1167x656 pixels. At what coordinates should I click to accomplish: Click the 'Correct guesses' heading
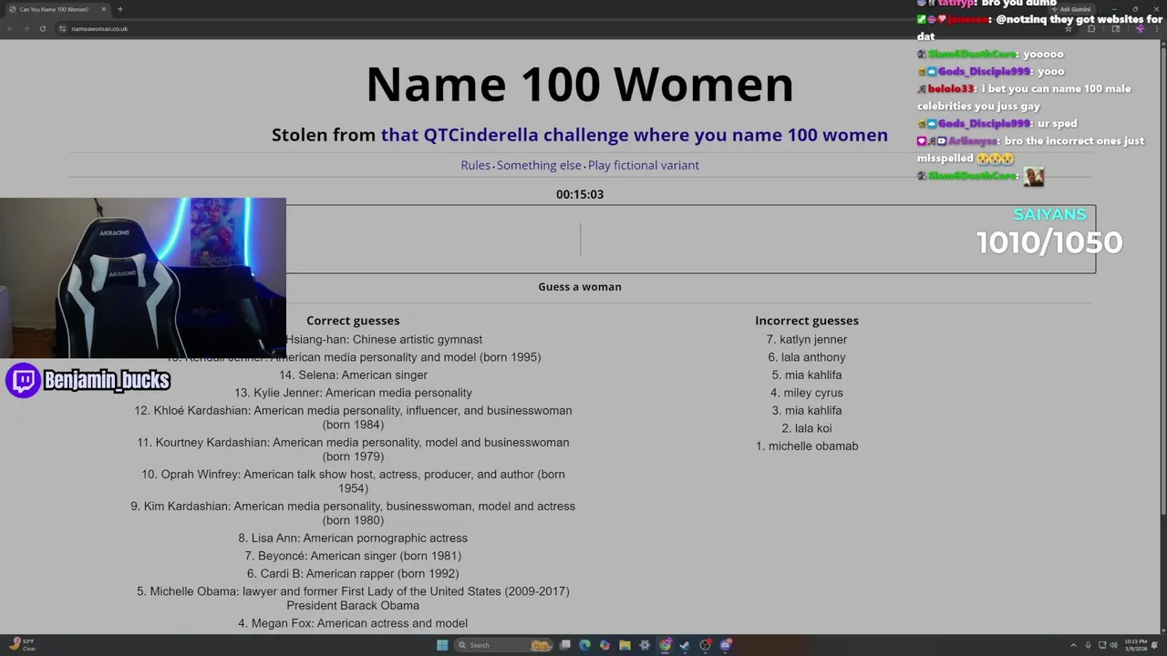pyautogui.click(x=353, y=321)
